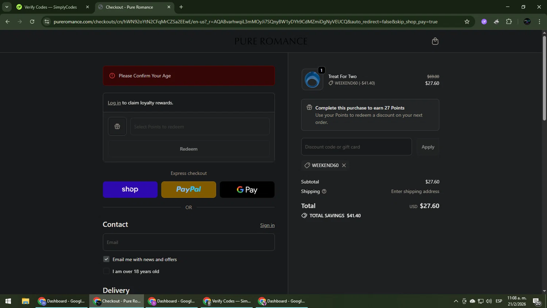Open the Select Points to redeem field

200,127
